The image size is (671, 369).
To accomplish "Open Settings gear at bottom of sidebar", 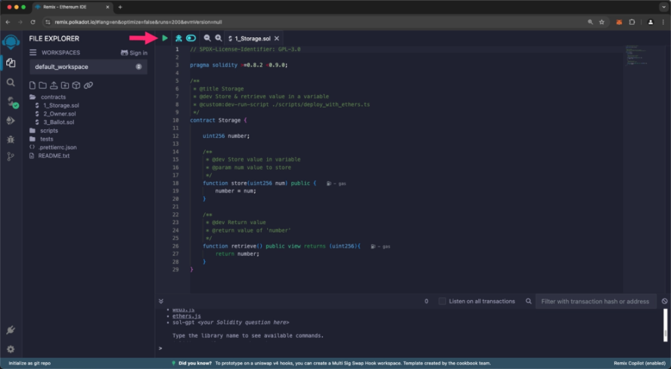I will point(10,349).
